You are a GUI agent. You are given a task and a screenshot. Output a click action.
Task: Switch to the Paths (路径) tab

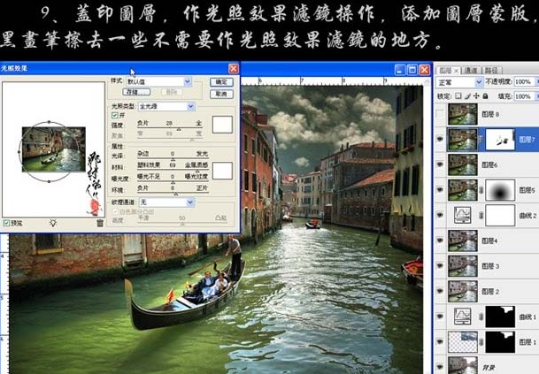pos(491,71)
